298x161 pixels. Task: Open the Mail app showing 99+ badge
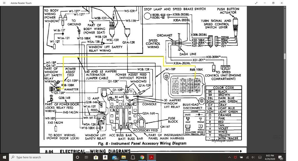coord(114,157)
